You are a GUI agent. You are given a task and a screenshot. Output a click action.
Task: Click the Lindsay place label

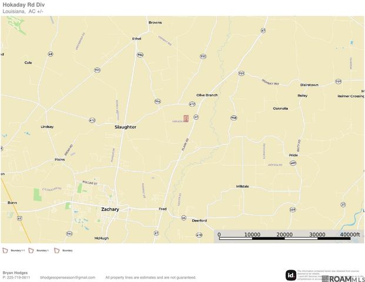pos(47,126)
